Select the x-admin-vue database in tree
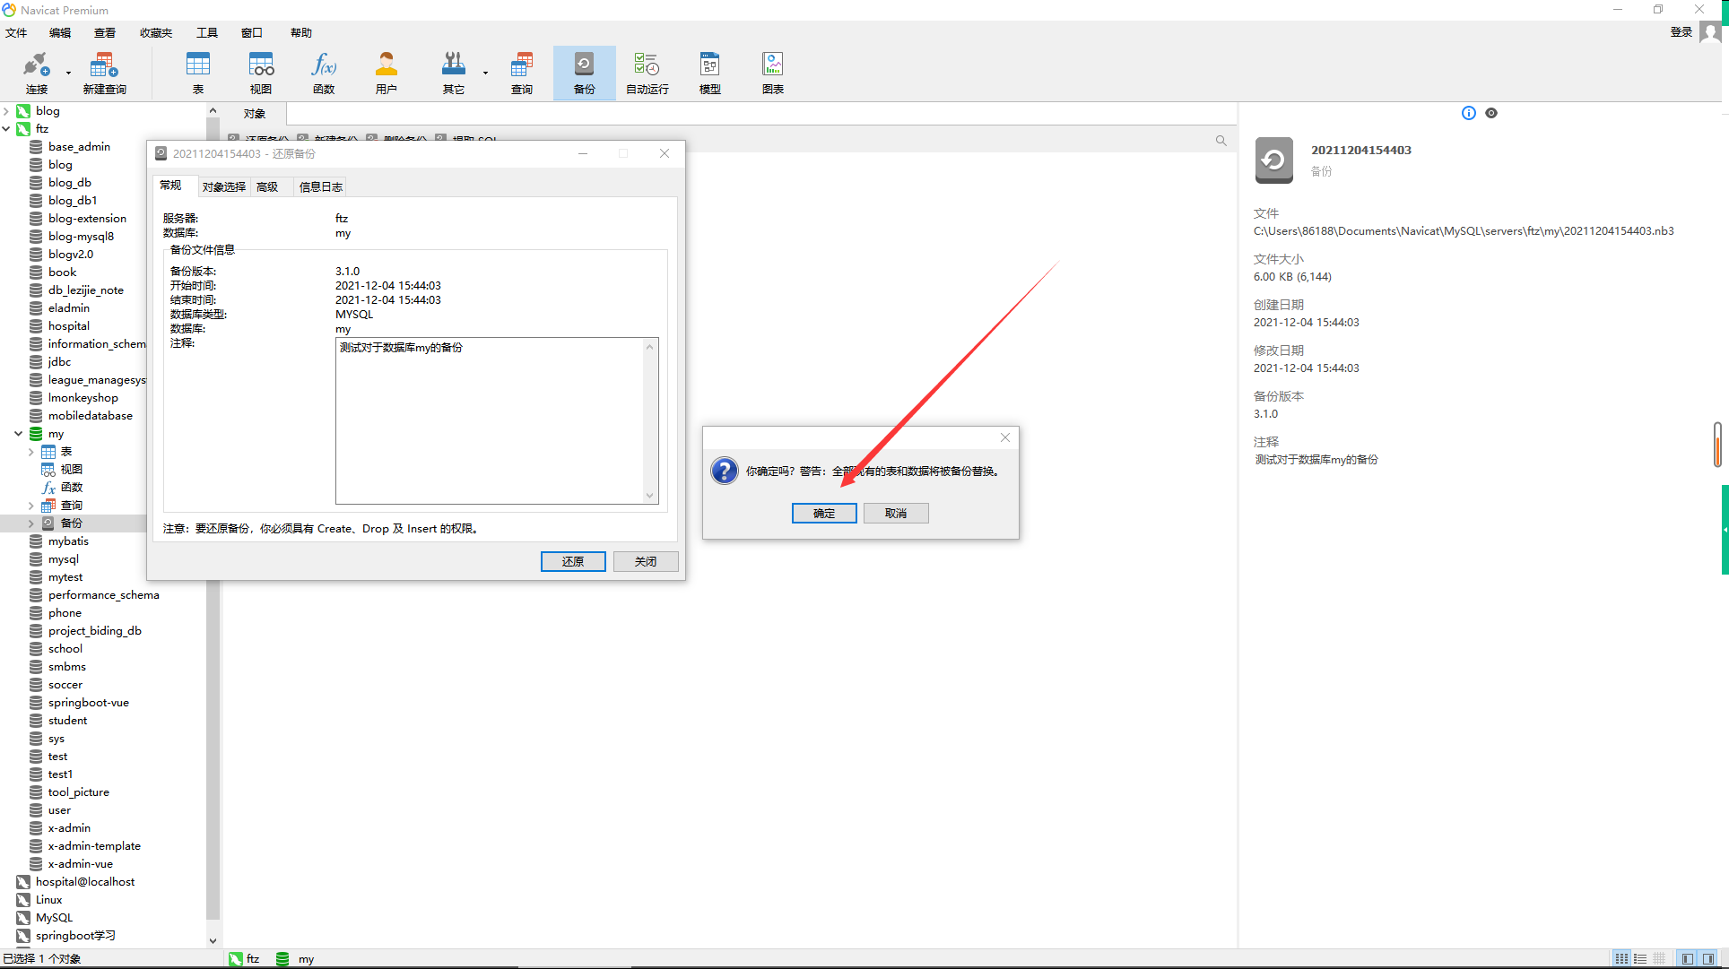1729x969 pixels. click(x=81, y=864)
